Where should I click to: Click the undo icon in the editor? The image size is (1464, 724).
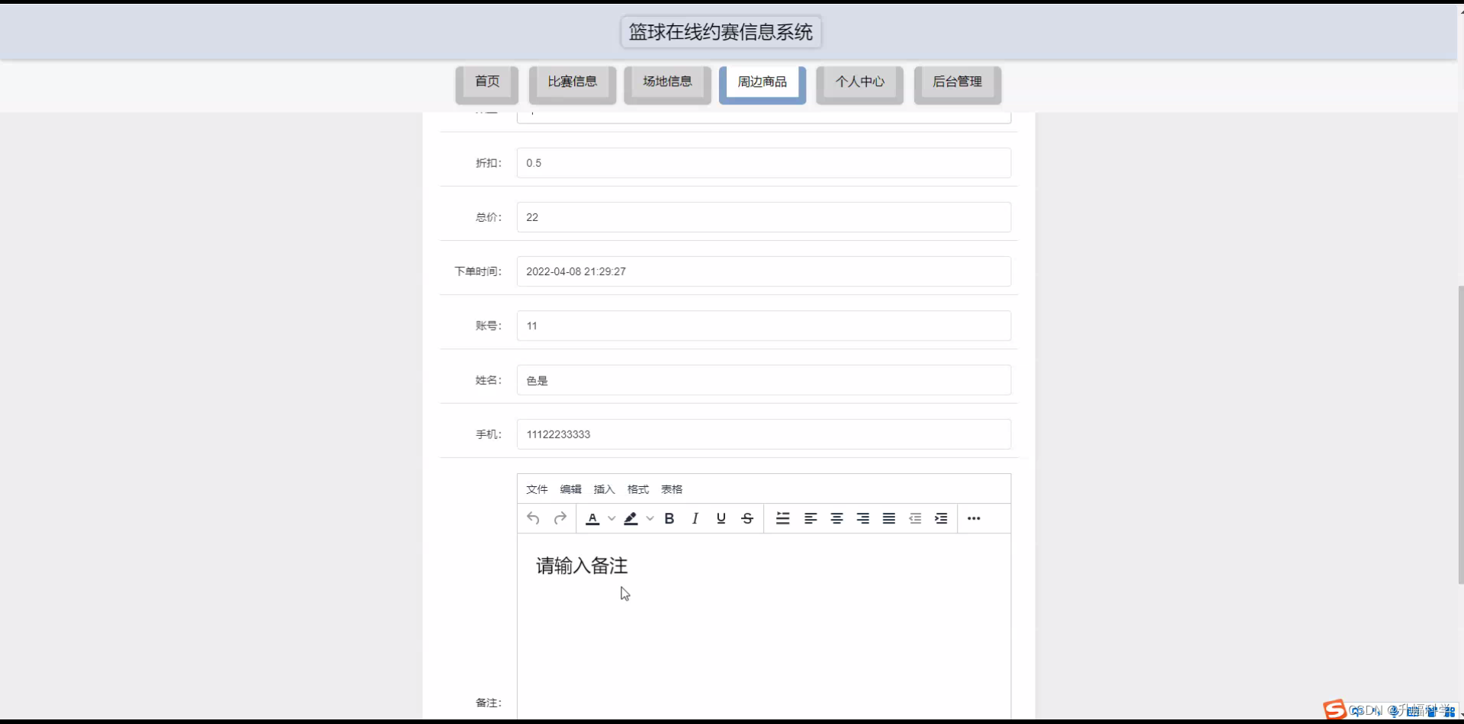click(533, 518)
